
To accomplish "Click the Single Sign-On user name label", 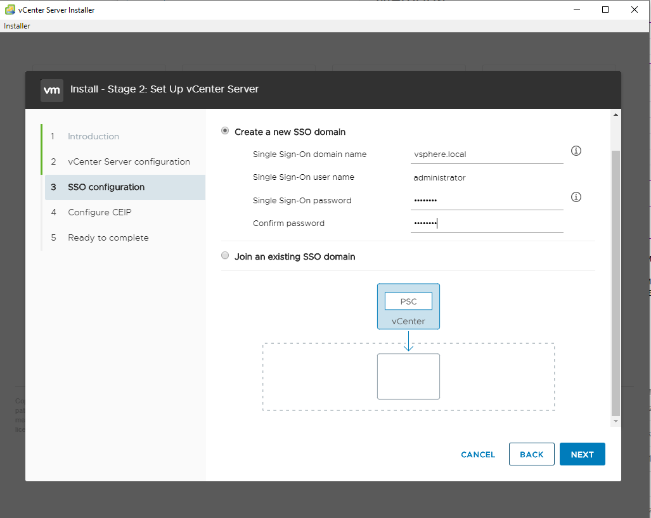I will click(304, 177).
